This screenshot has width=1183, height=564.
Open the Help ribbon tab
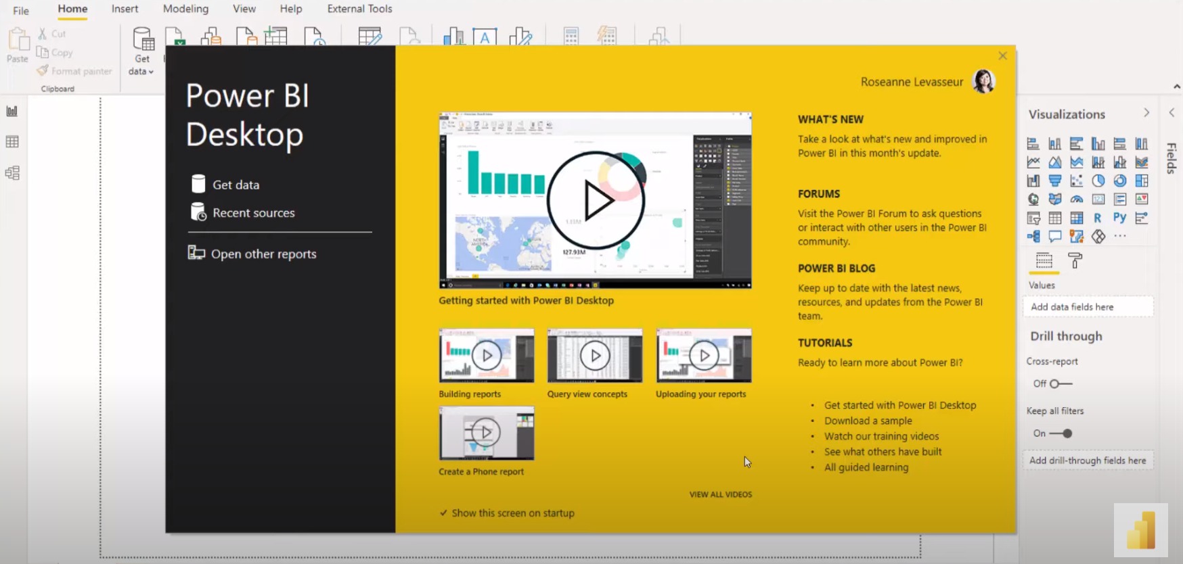click(291, 9)
